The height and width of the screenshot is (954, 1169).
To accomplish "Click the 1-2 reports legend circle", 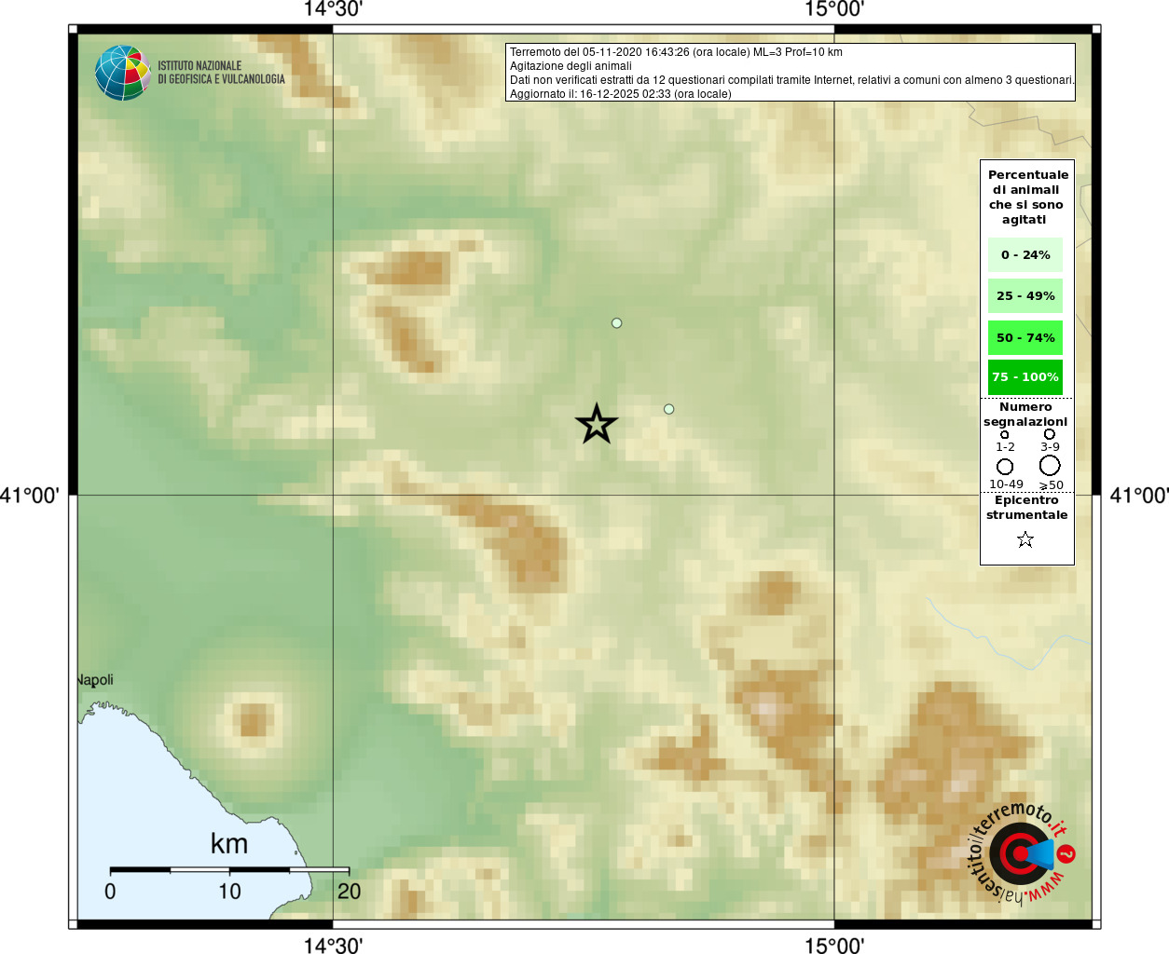I will pyautogui.click(x=1004, y=434).
